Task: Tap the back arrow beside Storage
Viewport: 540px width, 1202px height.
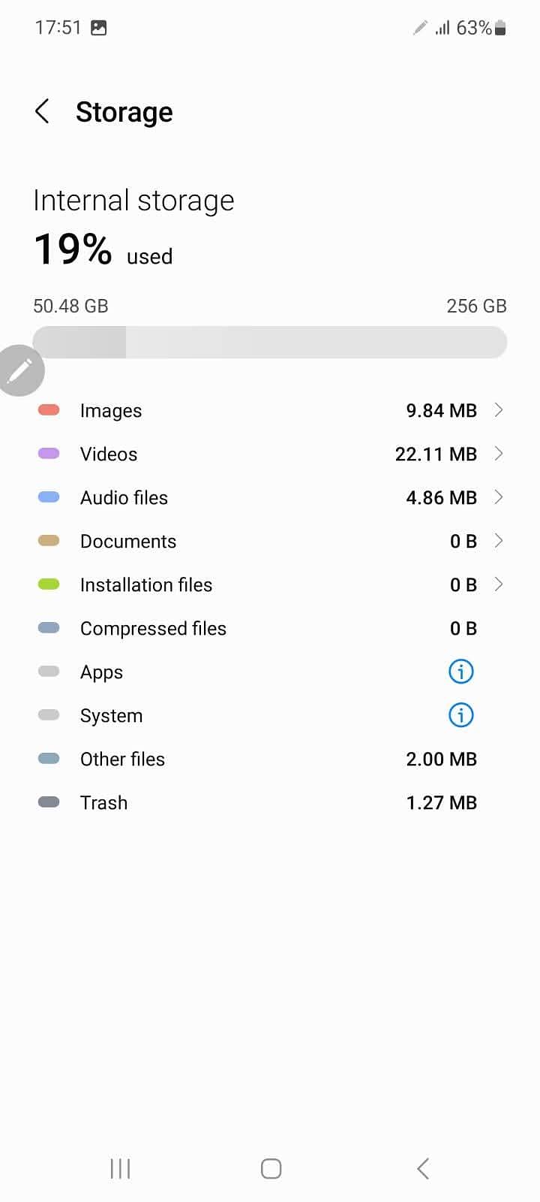Action: pyautogui.click(x=42, y=111)
